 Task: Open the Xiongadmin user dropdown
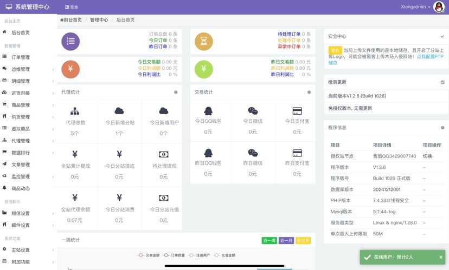(x=416, y=7)
